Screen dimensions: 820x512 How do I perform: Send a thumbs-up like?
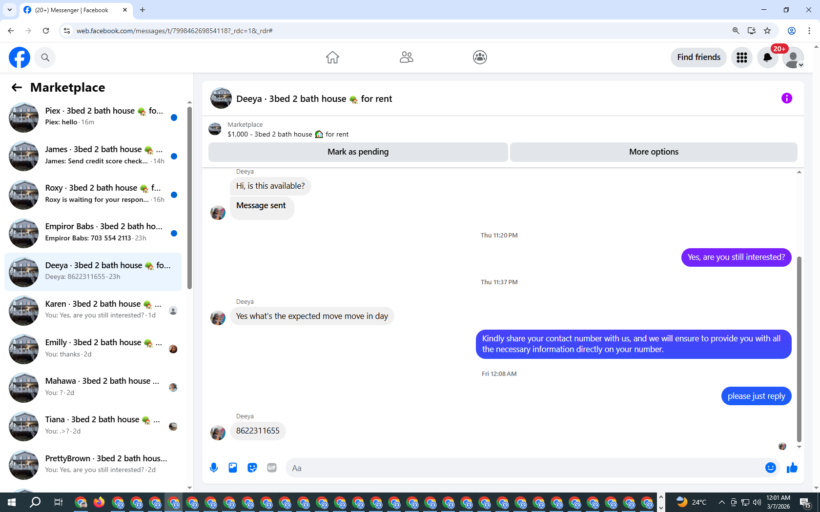pos(792,468)
